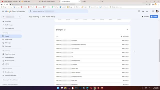Open the YT Studio bookmark
Screen dimensions: 160x90
(x=31, y=7)
